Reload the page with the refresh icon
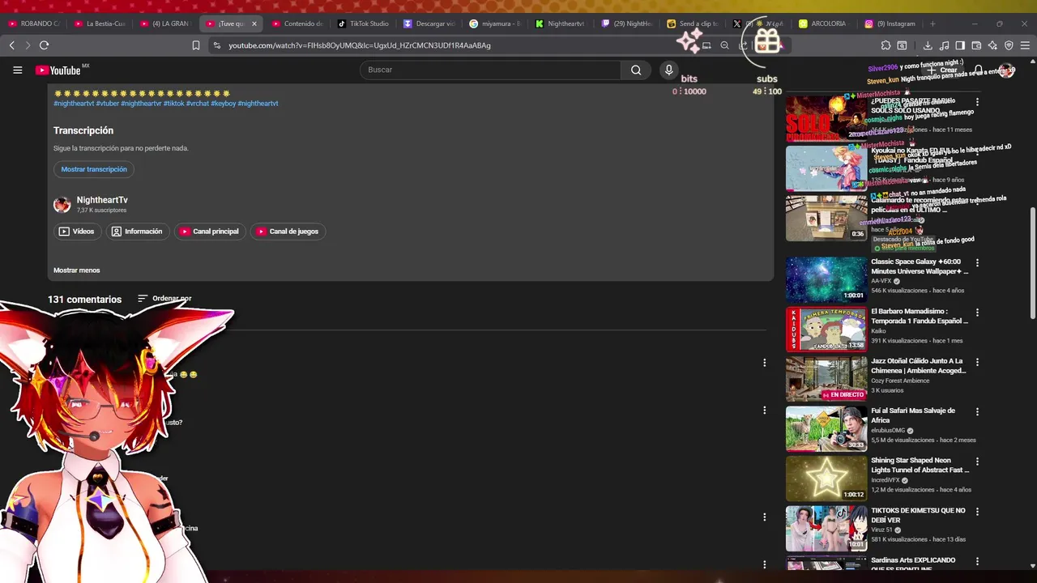The image size is (1037, 583). [x=45, y=45]
